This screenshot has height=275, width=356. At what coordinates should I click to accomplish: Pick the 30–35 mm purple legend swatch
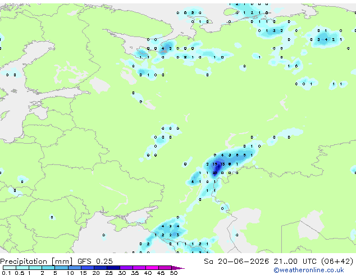[126, 268]
